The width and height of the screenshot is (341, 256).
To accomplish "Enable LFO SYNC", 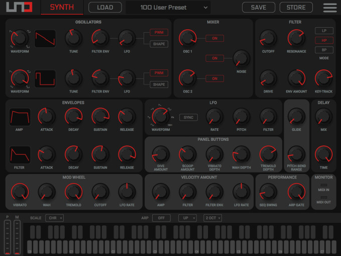I will click(x=188, y=117).
